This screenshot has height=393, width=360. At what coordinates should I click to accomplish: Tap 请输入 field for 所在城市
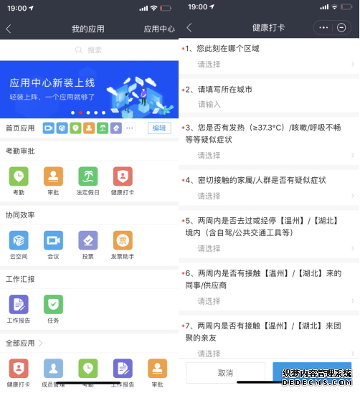point(269,104)
